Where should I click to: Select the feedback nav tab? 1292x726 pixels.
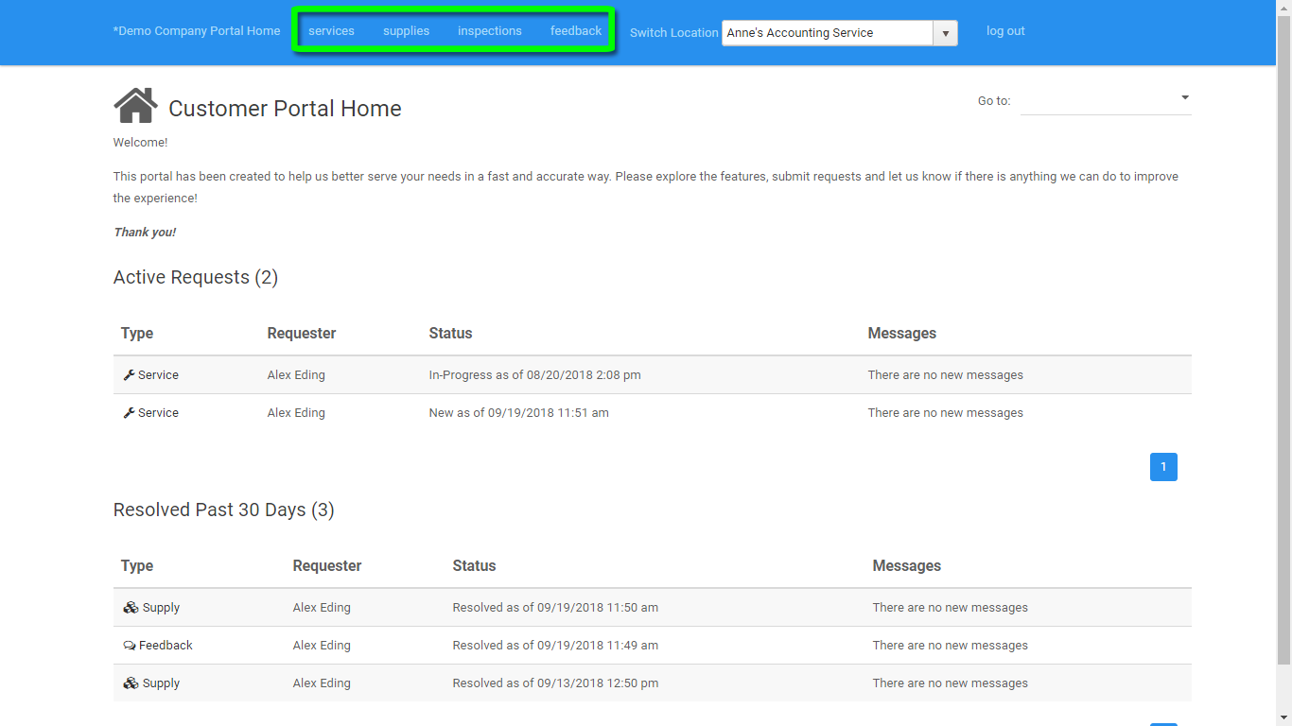click(x=575, y=30)
